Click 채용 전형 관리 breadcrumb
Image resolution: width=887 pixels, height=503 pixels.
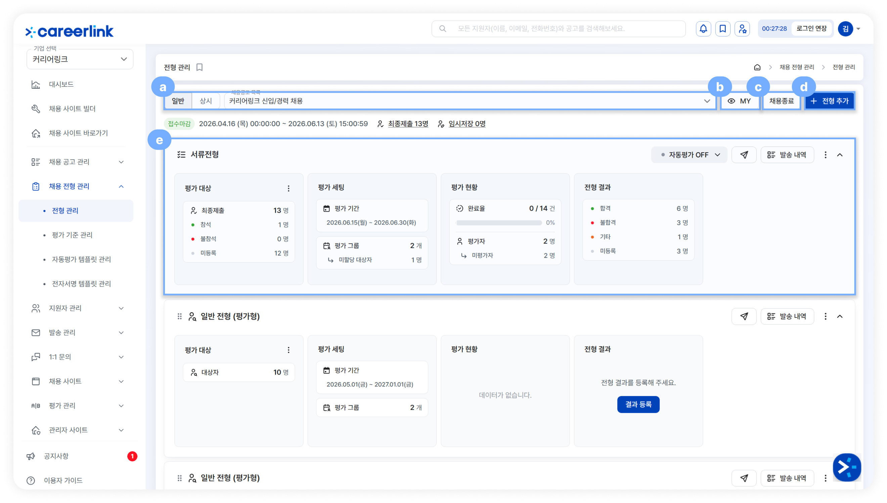pos(796,67)
